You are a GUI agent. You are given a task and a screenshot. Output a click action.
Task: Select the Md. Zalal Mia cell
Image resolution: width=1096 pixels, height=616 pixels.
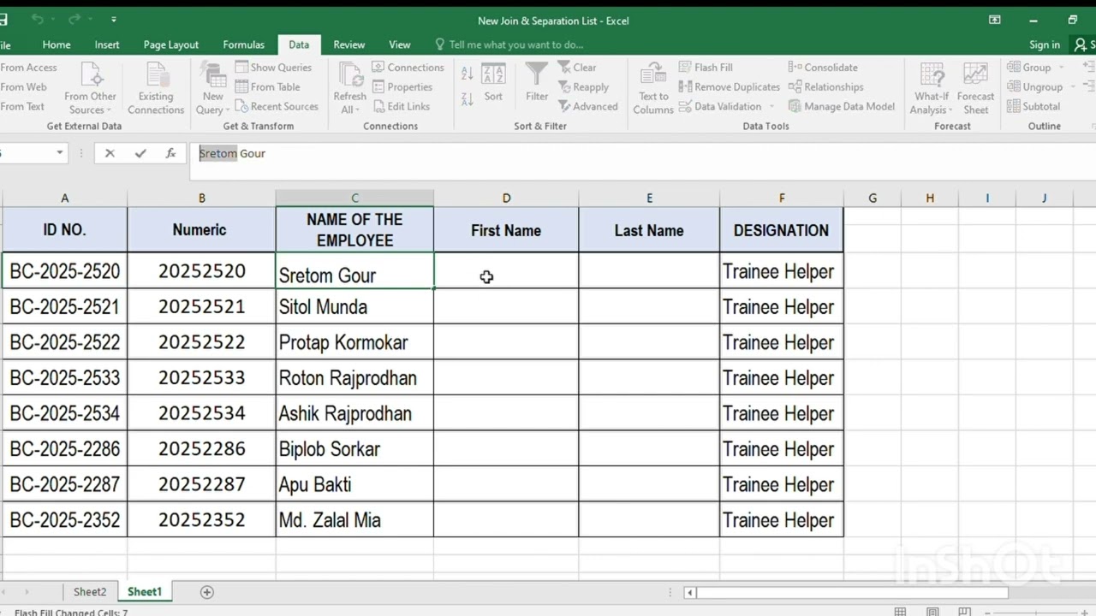tap(354, 519)
